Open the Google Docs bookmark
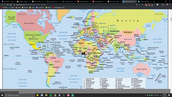 [x=40, y=8]
